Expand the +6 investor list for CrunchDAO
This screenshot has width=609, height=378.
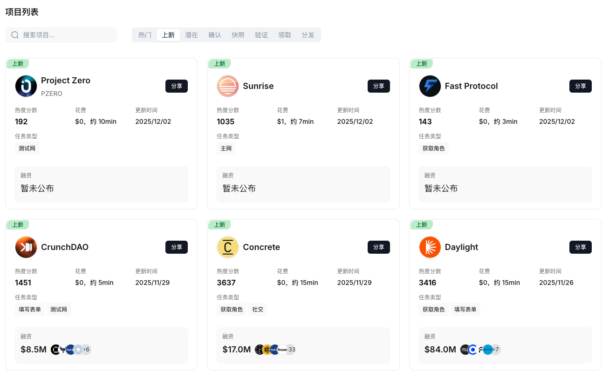pyautogui.click(x=86, y=349)
